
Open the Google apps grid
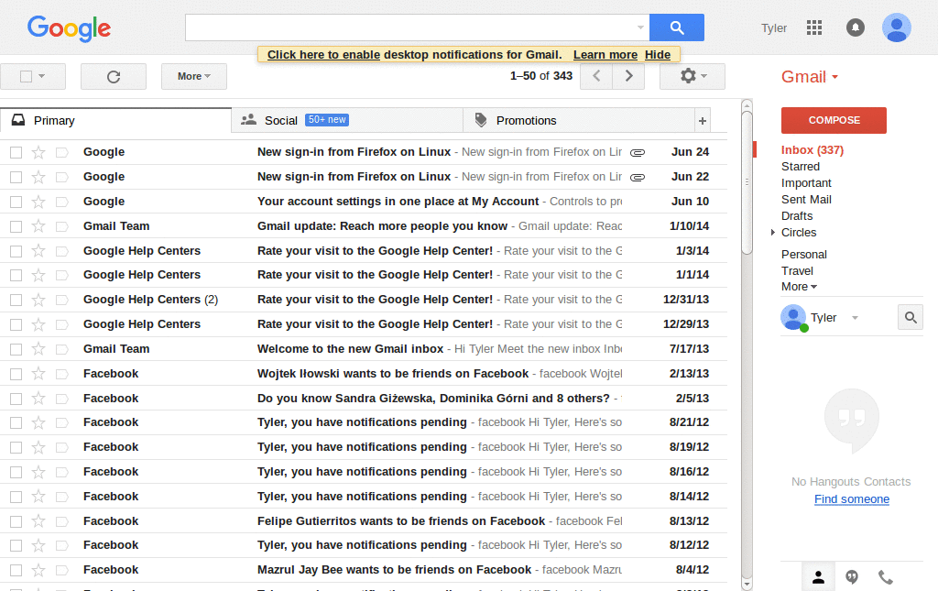814,27
